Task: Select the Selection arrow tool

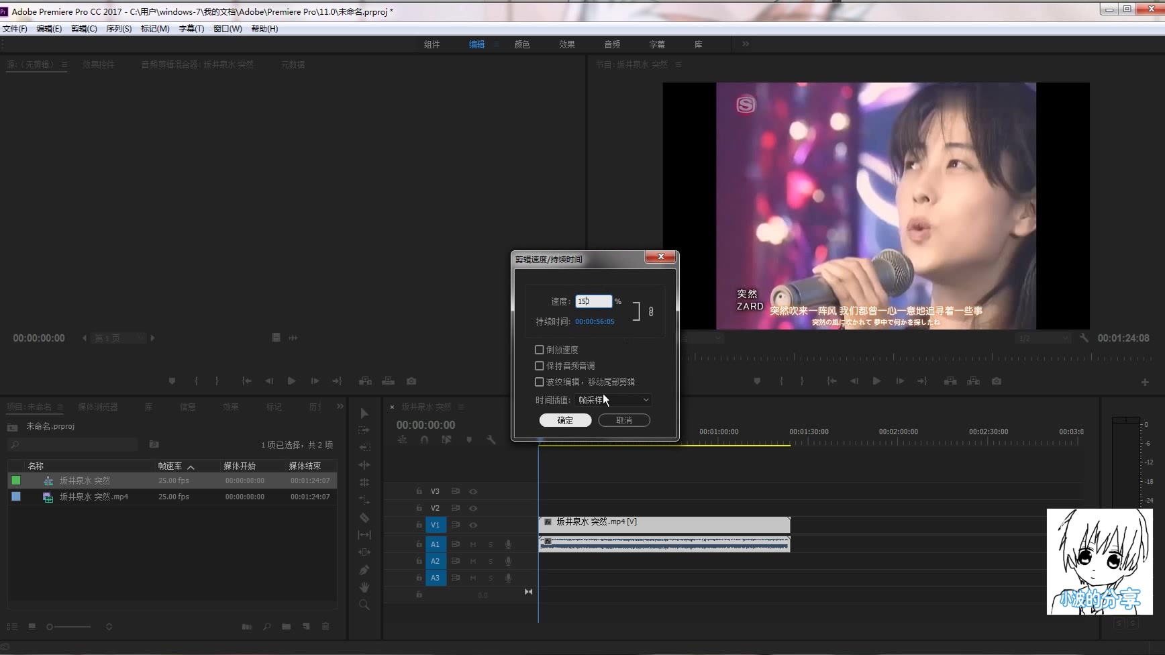Action: click(x=364, y=413)
